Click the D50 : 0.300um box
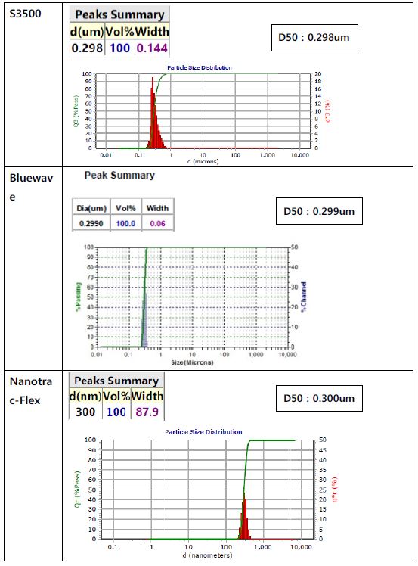This screenshot has height=566, width=418. [x=319, y=398]
